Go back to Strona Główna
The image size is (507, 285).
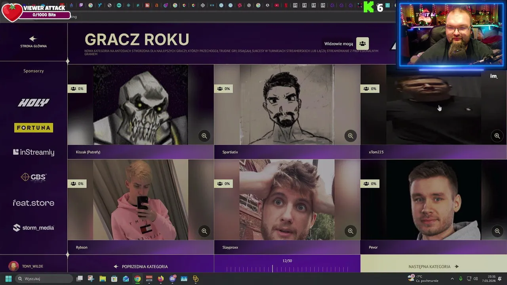(x=33, y=42)
